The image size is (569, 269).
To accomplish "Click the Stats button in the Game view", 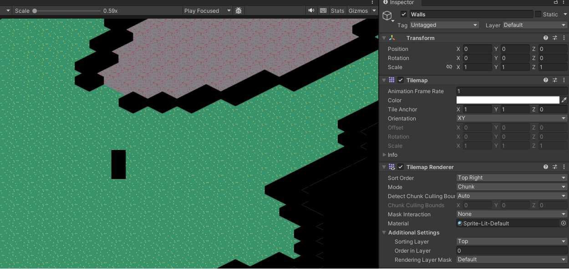I will click(337, 10).
